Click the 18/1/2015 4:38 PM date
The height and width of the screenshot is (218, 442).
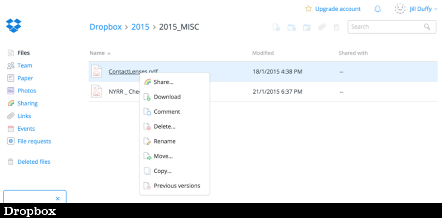coord(277,72)
